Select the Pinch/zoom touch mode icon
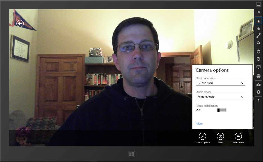The image size is (263, 162). click(258, 36)
